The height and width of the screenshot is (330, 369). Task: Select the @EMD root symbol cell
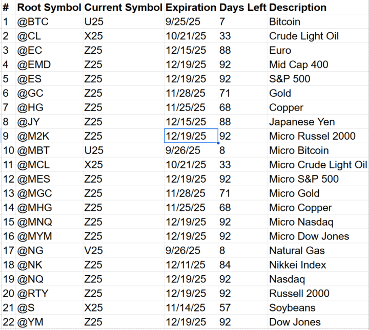[49, 64]
